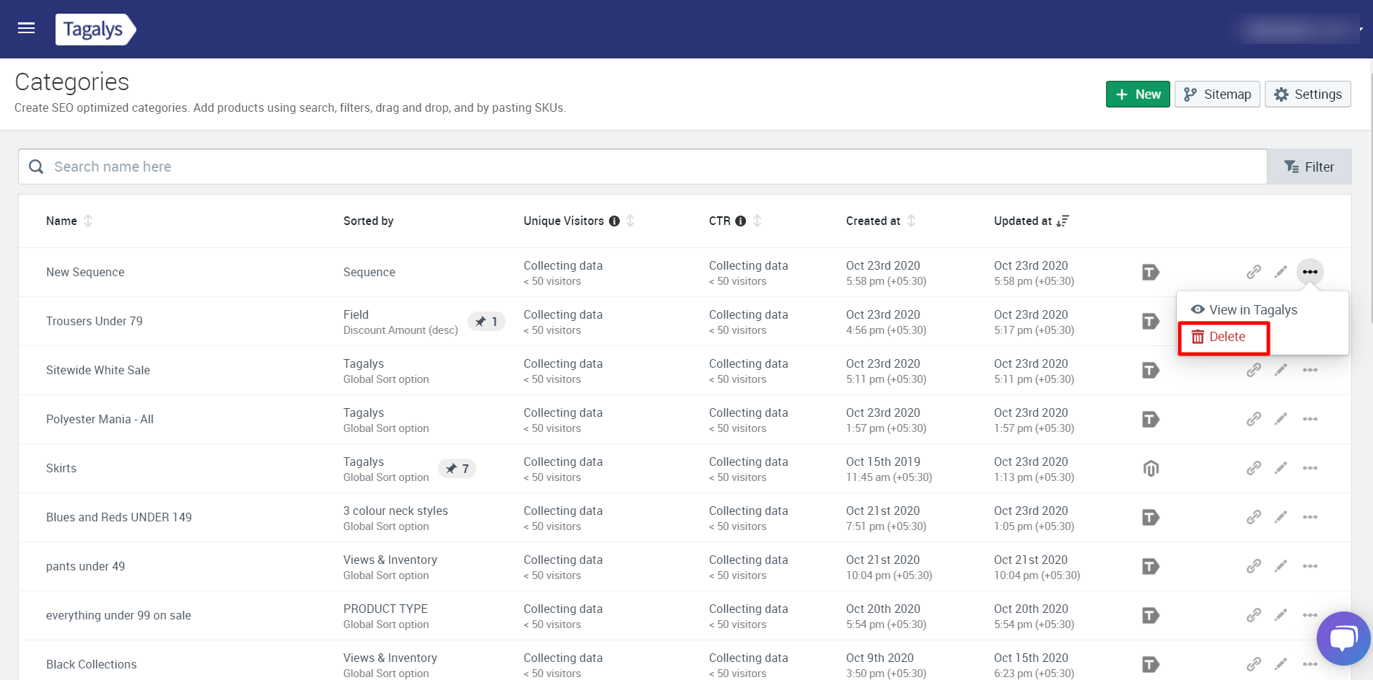The height and width of the screenshot is (680, 1373).
Task: Select View in Tagalys menu option
Action: [x=1244, y=309]
